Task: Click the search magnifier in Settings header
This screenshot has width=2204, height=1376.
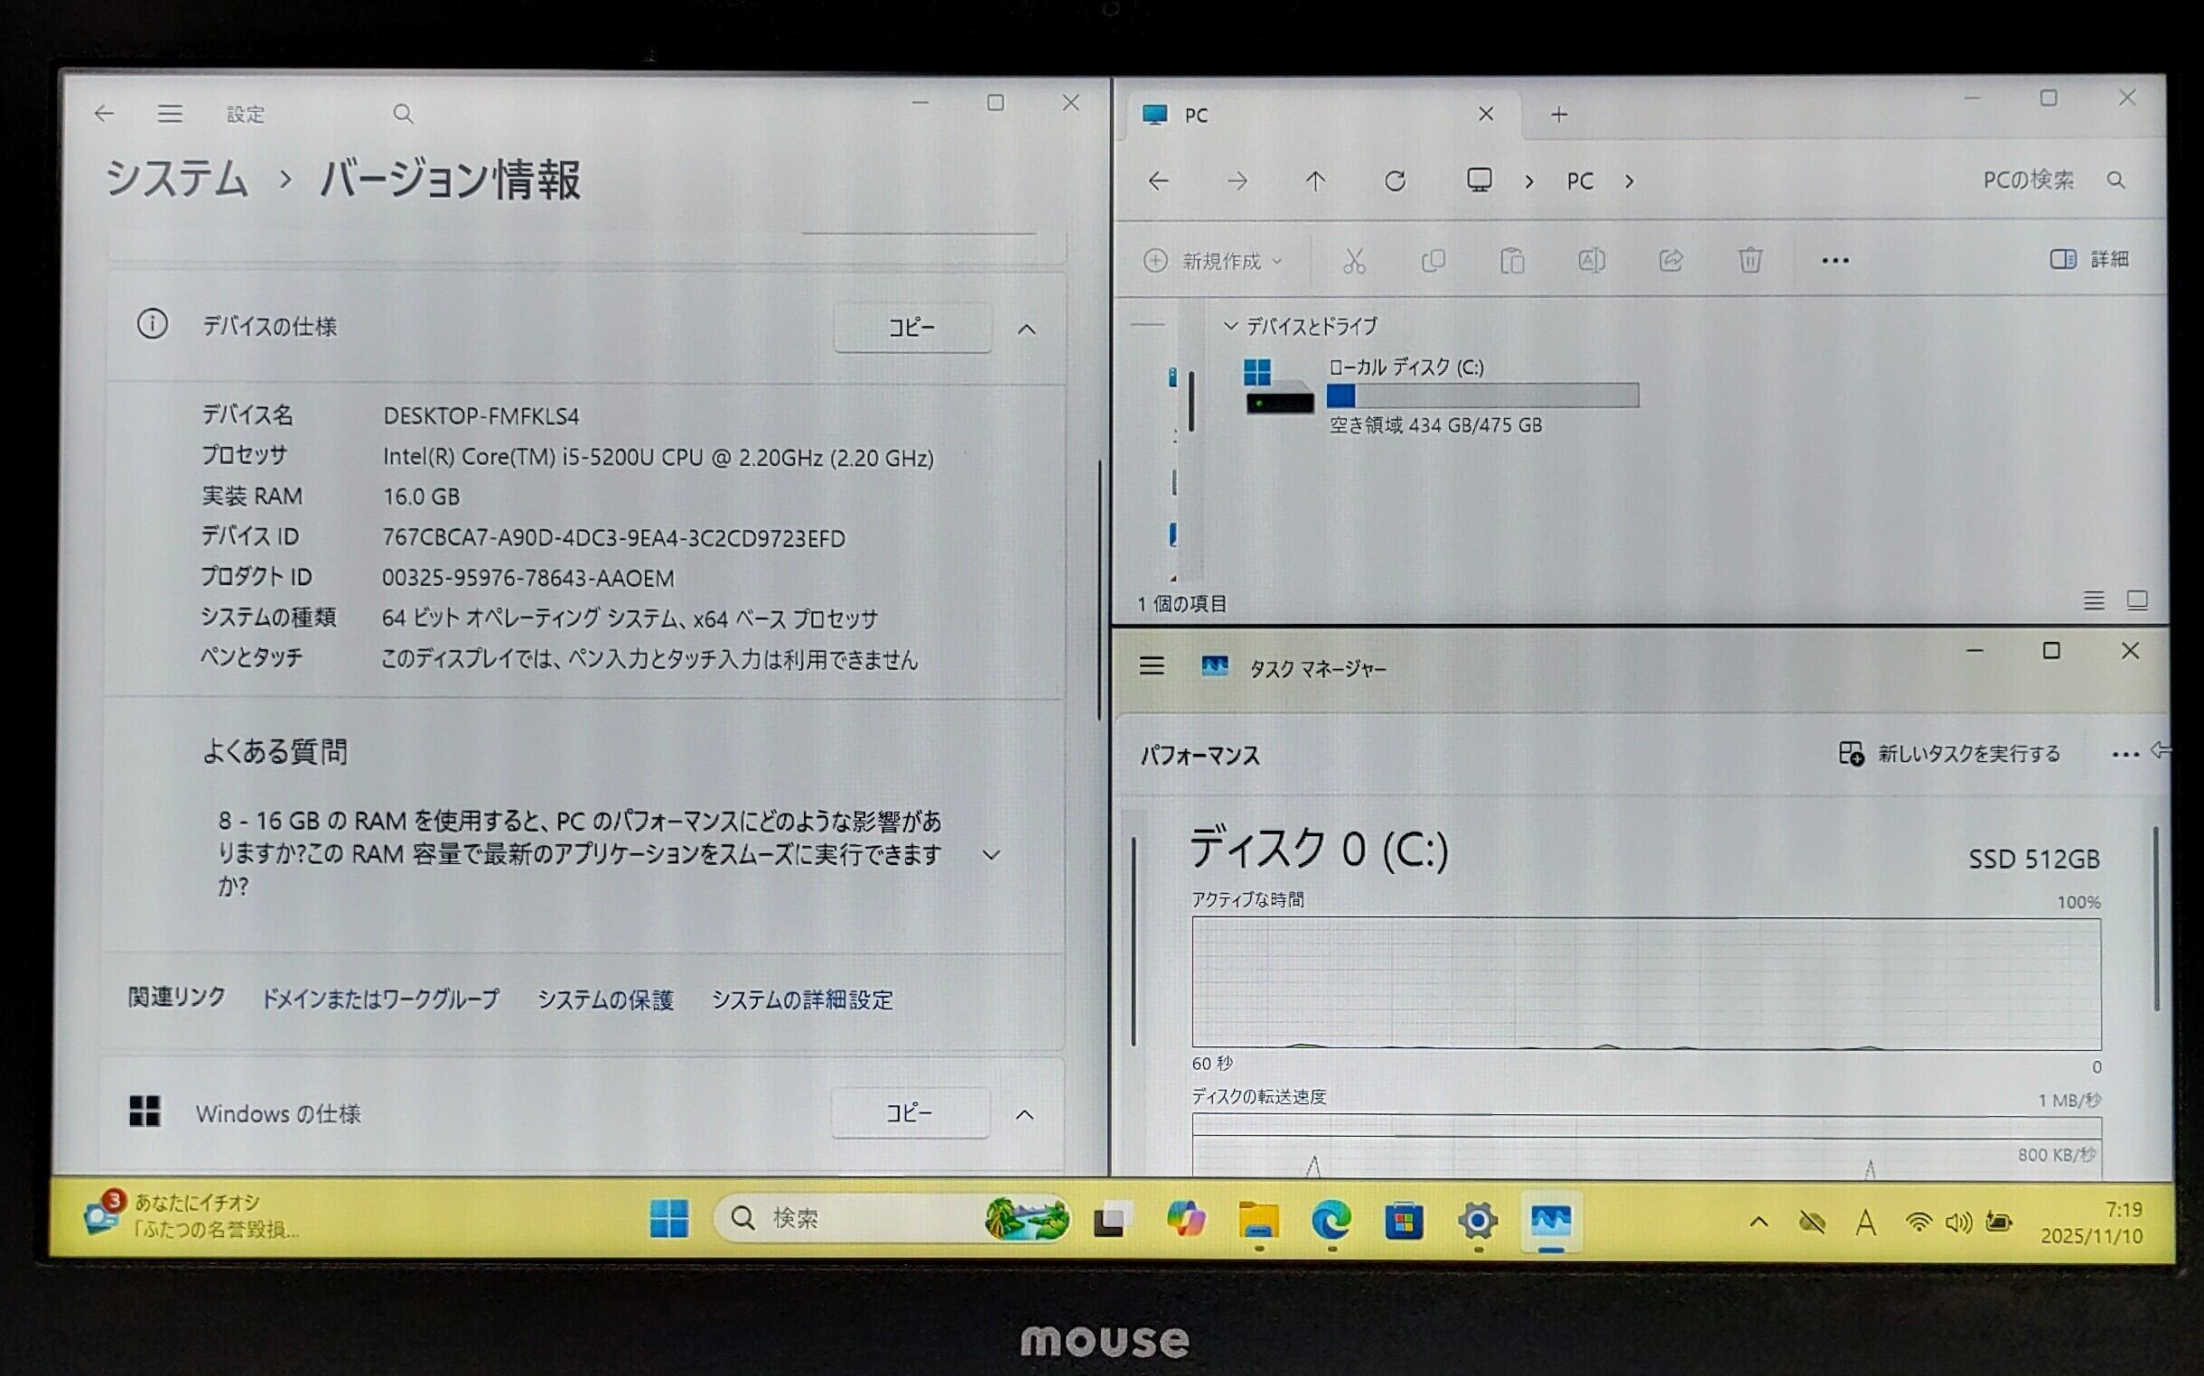Action: (402, 114)
